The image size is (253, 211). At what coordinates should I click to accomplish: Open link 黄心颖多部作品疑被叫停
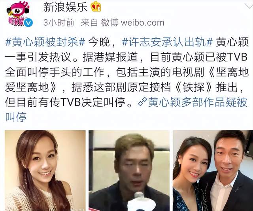(x=198, y=102)
